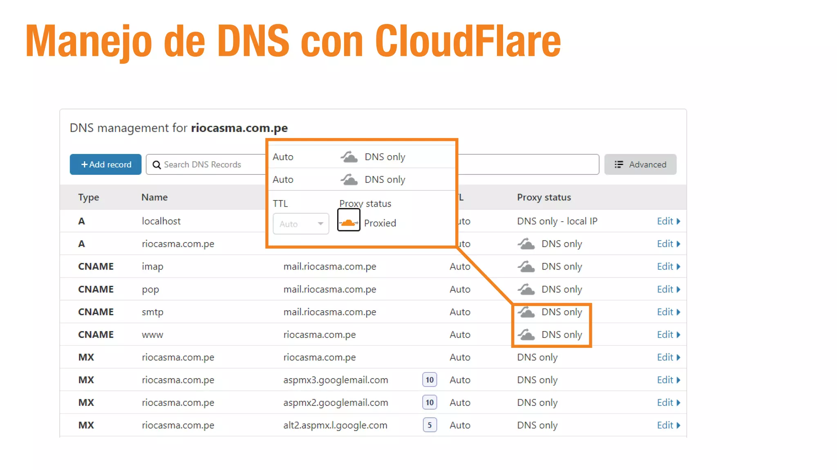This screenshot has width=837, height=470.
Task: Click the riocasma.com.pe domain heading
Action: tap(239, 128)
